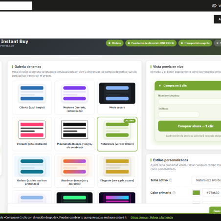The height and width of the screenshot is (221, 221).
Task: Click the Nombre completo input field
Action: click(190, 102)
